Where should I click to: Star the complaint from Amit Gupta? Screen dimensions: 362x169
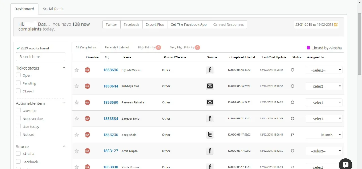(x=77, y=151)
